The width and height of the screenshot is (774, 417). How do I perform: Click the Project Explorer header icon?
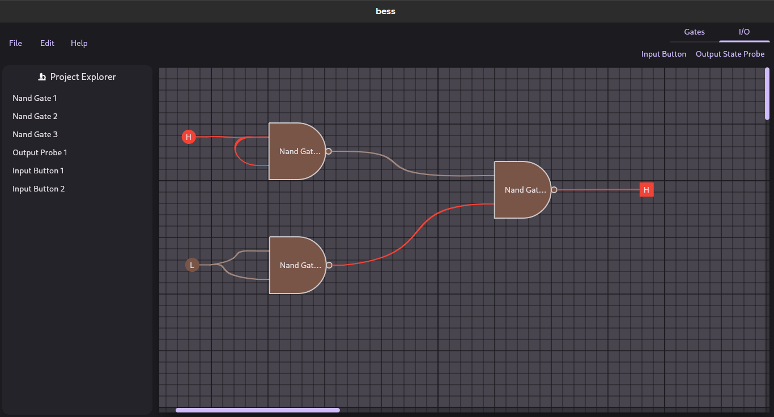pos(42,76)
